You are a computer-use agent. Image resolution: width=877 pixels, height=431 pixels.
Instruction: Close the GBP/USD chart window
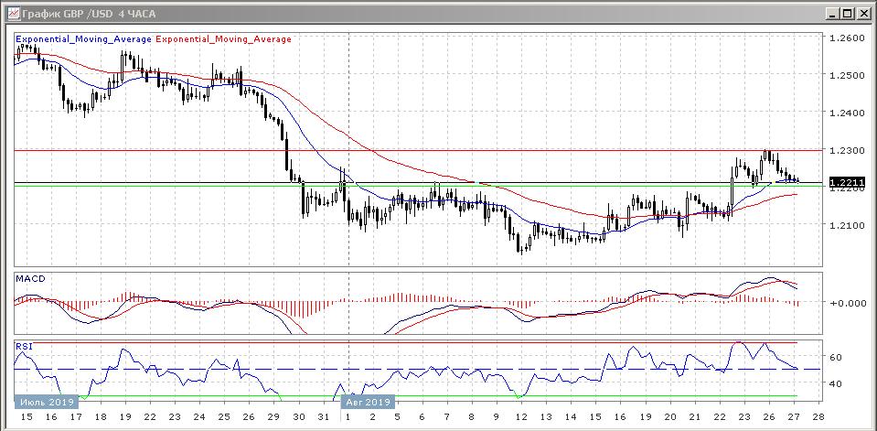(x=863, y=13)
